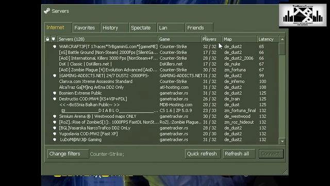
Task: Sort by the Players column header
Action: click(211, 39)
